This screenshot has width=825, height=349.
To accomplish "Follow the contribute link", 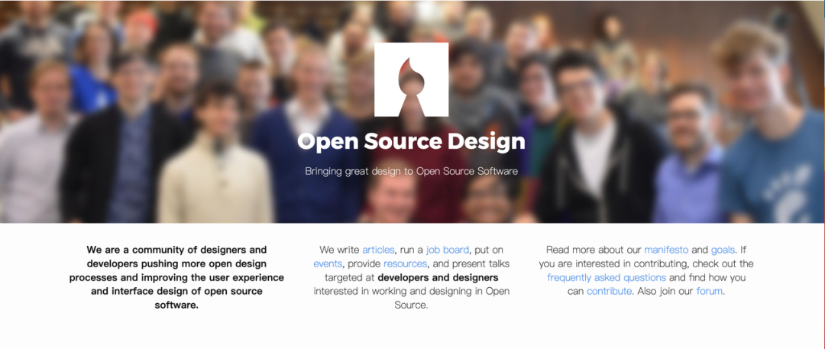I will pos(610,290).
